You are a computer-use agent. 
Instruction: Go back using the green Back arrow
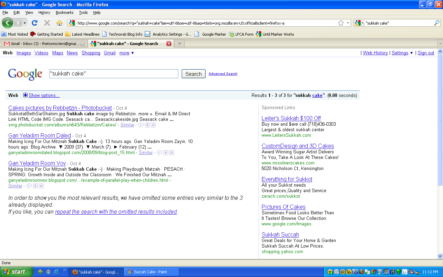pos(8,23)
